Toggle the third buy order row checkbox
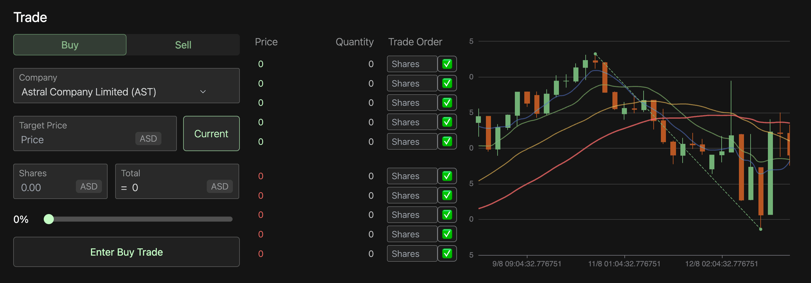The image size is (811, 283). 447,103
